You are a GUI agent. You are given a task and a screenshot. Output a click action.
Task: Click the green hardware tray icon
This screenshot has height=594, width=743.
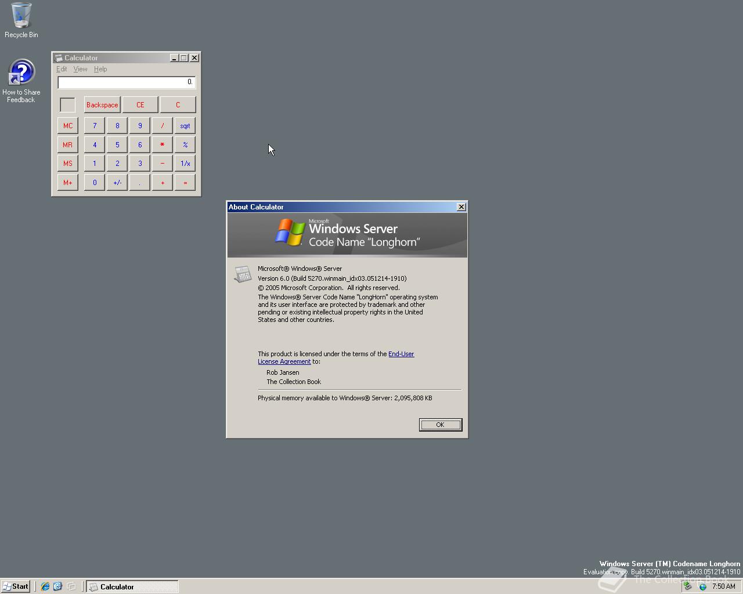688,586
